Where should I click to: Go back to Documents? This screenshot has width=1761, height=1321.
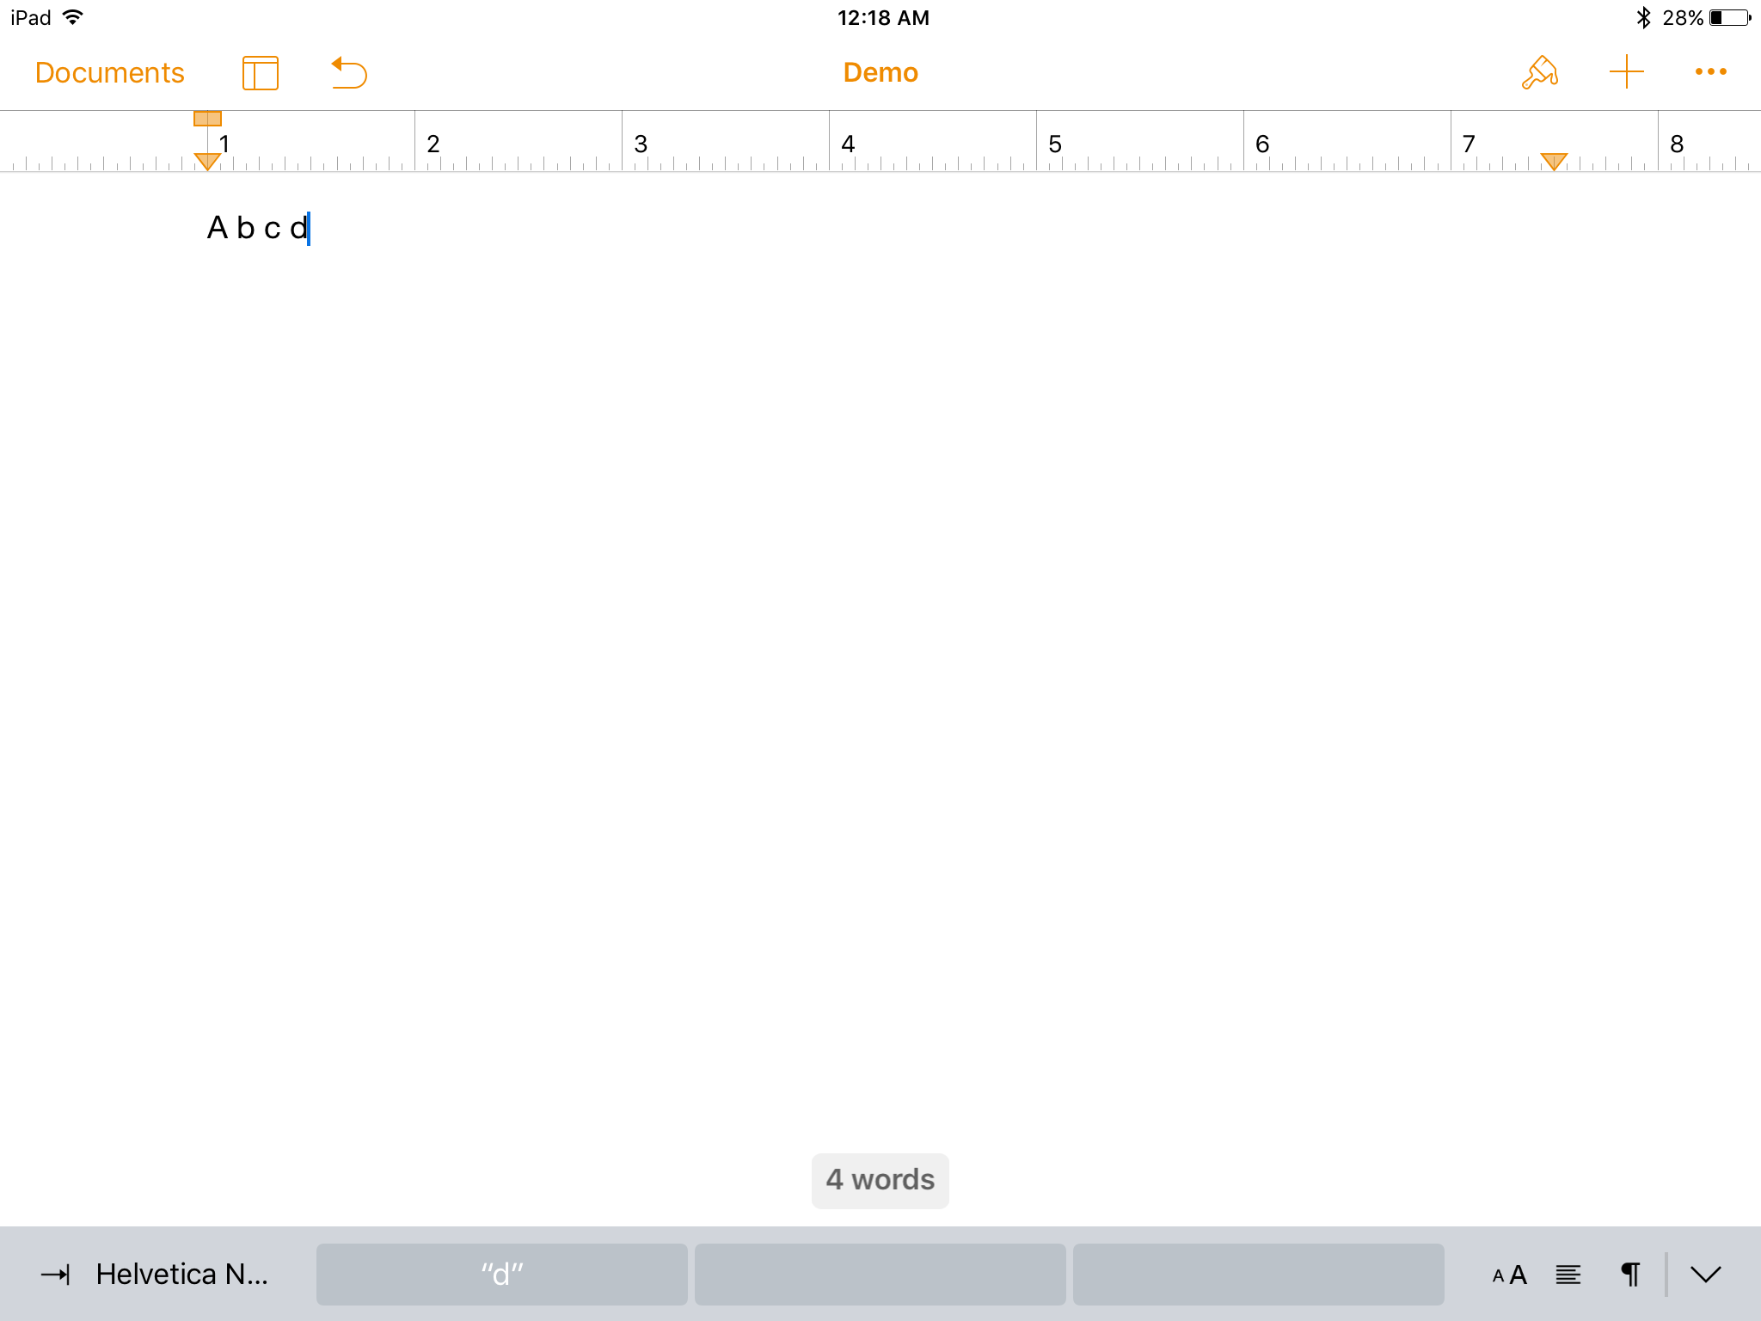109,73
